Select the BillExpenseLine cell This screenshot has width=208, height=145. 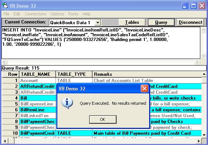pyautogui.click(x=37, y=104)
